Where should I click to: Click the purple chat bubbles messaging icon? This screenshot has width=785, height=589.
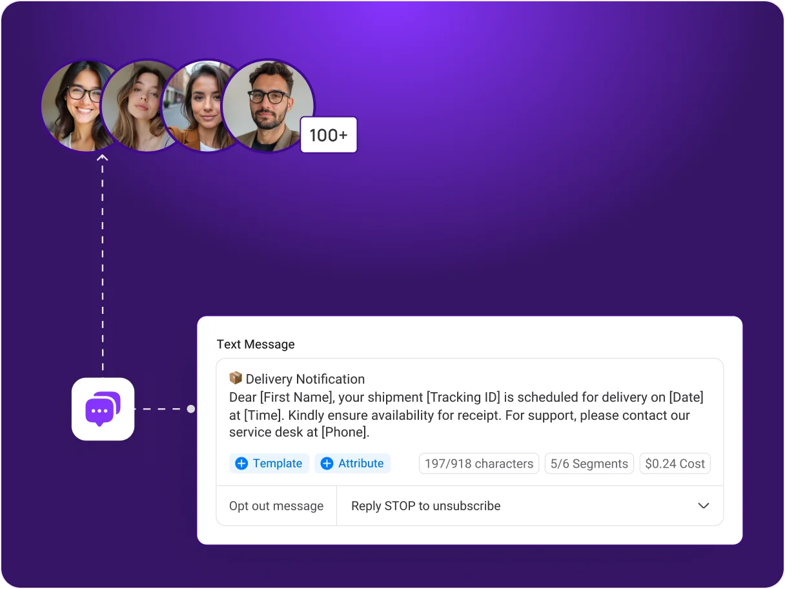[103, 409]
